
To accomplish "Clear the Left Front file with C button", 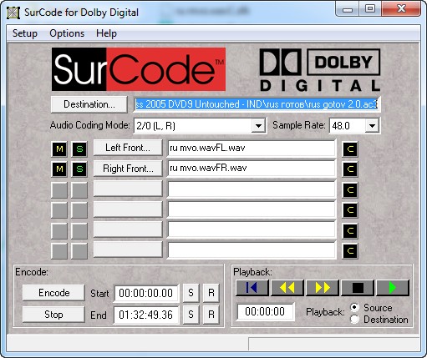I will pos(350,149).
